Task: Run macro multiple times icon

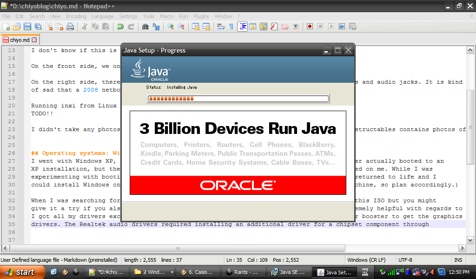Action: (x=342, y=27)
